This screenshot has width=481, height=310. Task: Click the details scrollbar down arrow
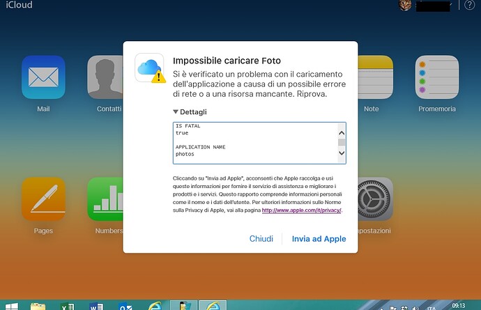coord(342,153)
